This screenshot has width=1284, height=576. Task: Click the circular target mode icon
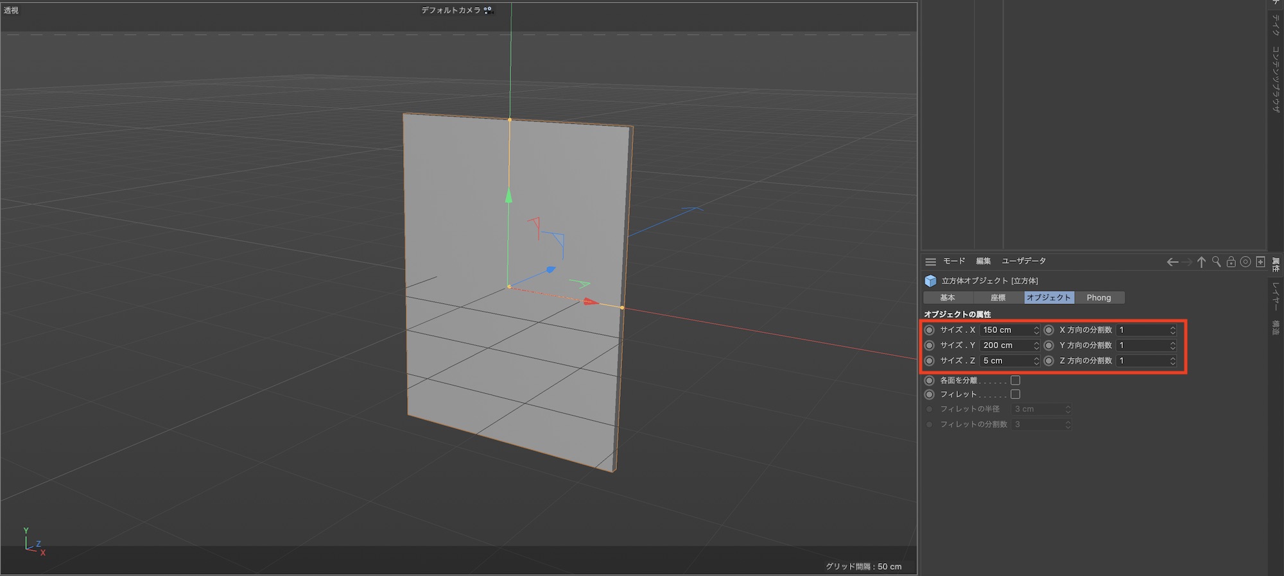1245,262
